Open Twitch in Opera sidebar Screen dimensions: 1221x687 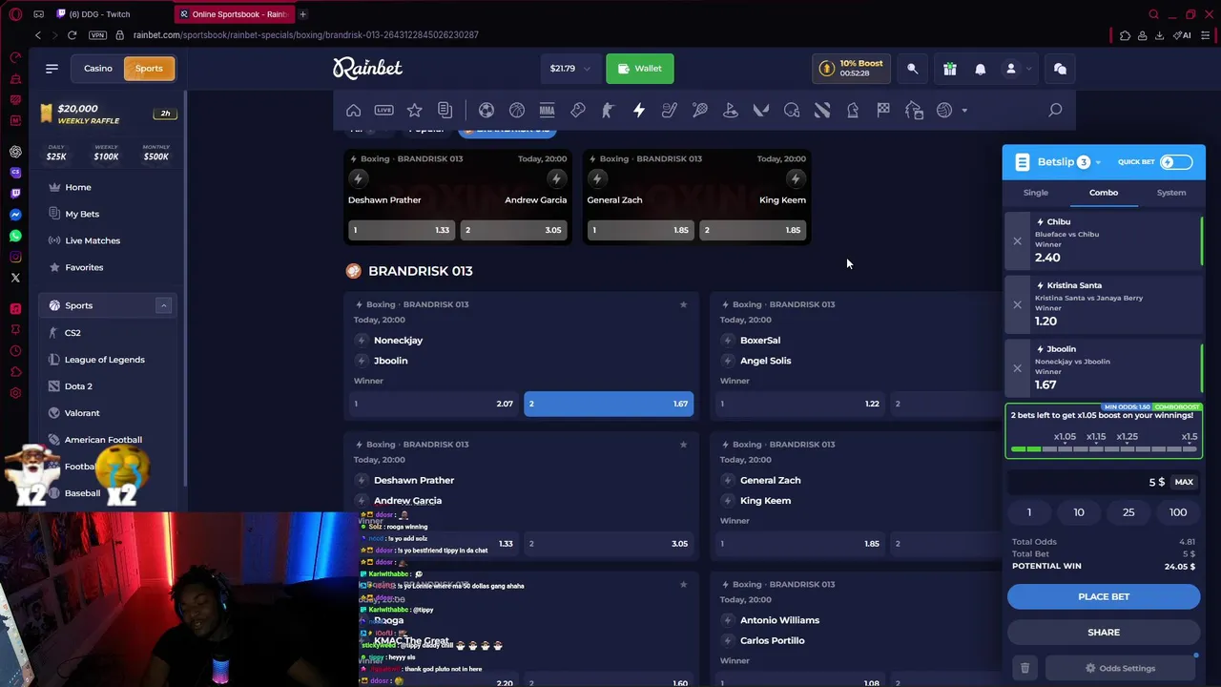15,194
